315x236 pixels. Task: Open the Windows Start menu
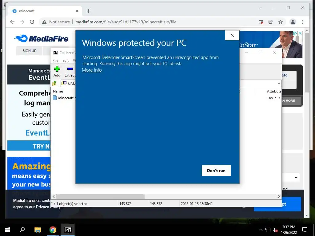(7, 230)
